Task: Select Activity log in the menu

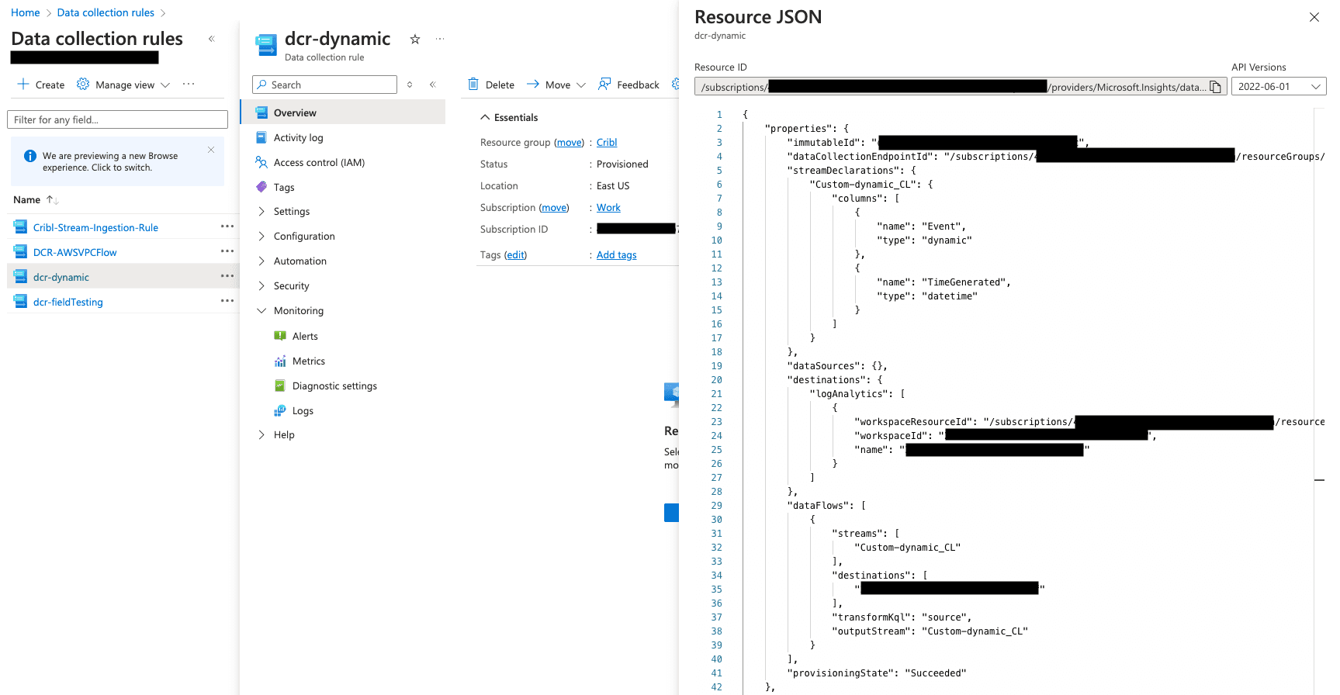Action: click(298, 137)
